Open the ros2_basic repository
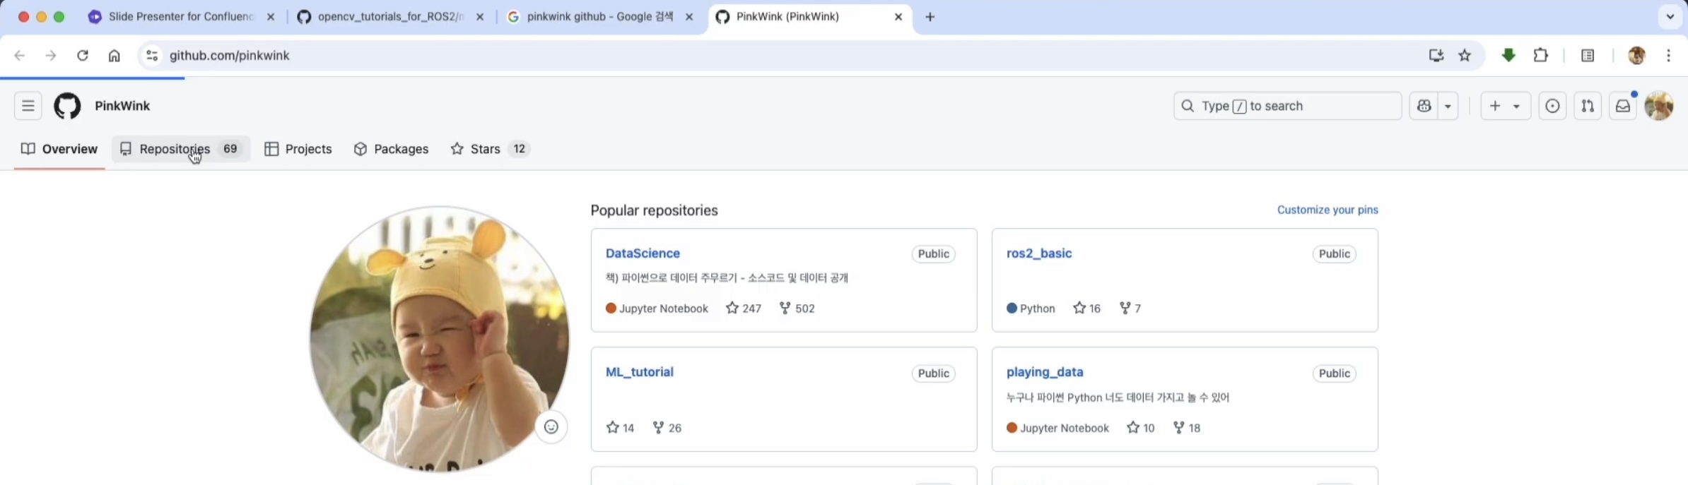Viewport: 1688px width, 485px height. click(1039, 253)
